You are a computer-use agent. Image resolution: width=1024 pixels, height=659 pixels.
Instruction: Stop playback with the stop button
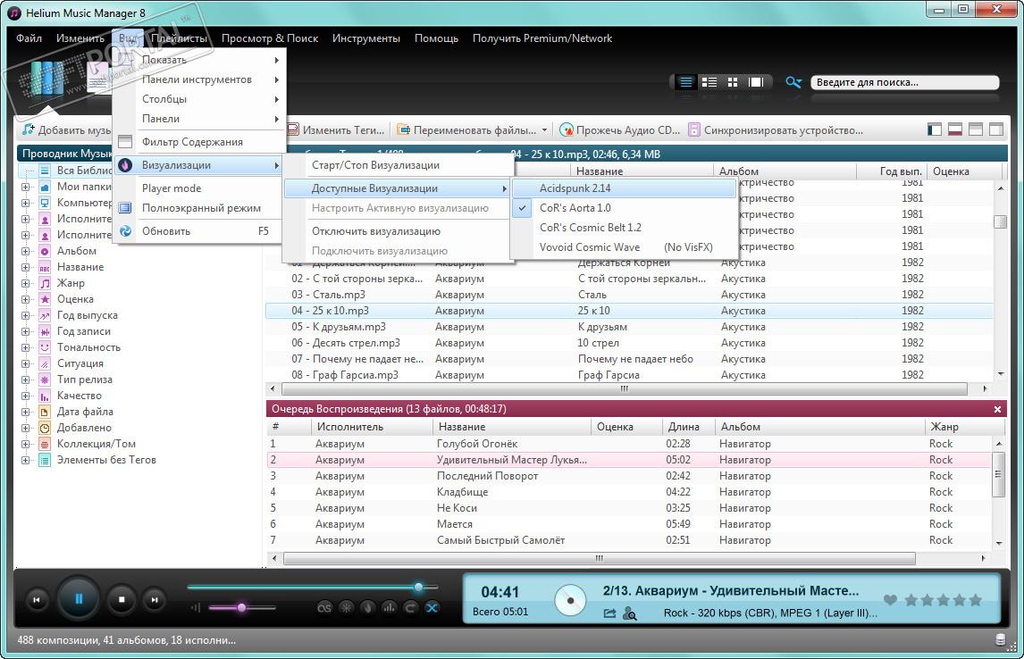pyautogui.click(x=122, y=599)
